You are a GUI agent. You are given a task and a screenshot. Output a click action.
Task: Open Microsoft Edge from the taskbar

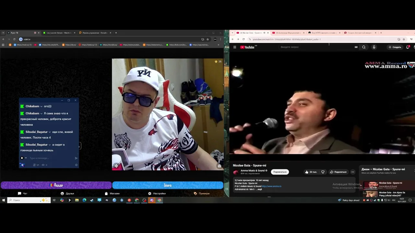(84, 200)
